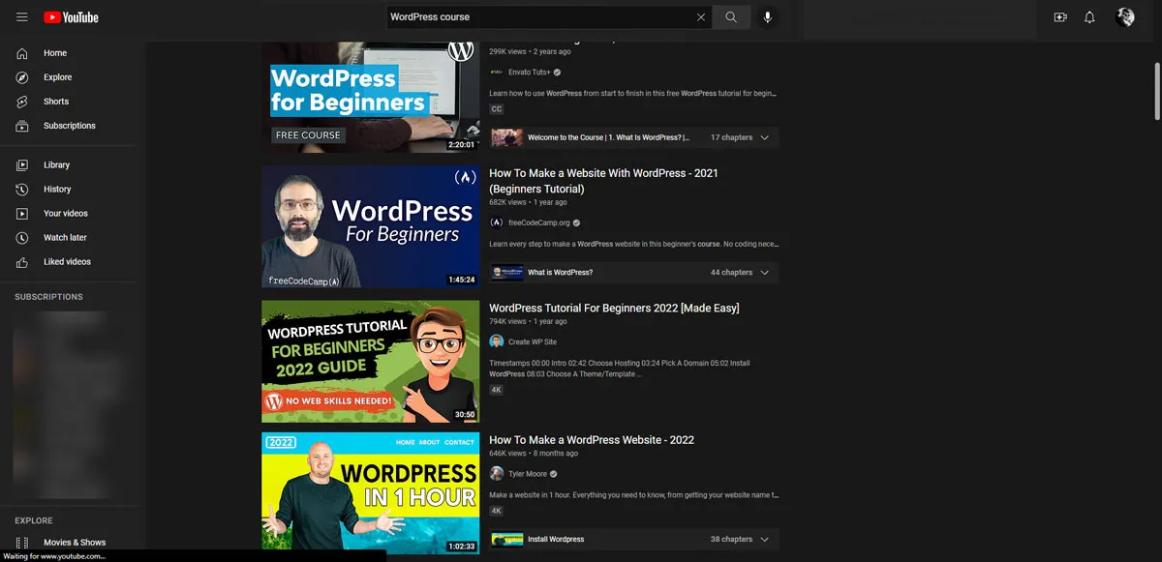Open WordPress Tutorial For Beginners 2022 title
The width and height of the screenshot is (1162, 562).
614,309
